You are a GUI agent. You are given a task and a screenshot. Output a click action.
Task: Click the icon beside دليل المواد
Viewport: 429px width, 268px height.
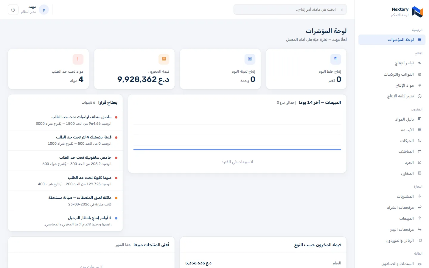[419, 119]
